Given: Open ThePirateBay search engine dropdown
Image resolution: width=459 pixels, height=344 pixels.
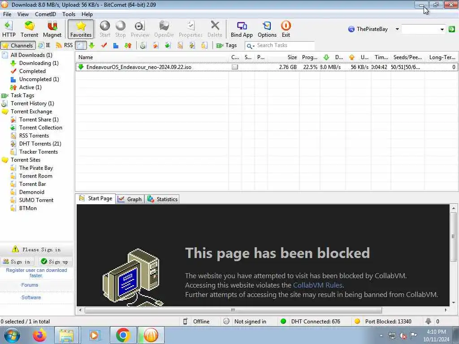Looking at the screenshot, I should pos(397,29).
